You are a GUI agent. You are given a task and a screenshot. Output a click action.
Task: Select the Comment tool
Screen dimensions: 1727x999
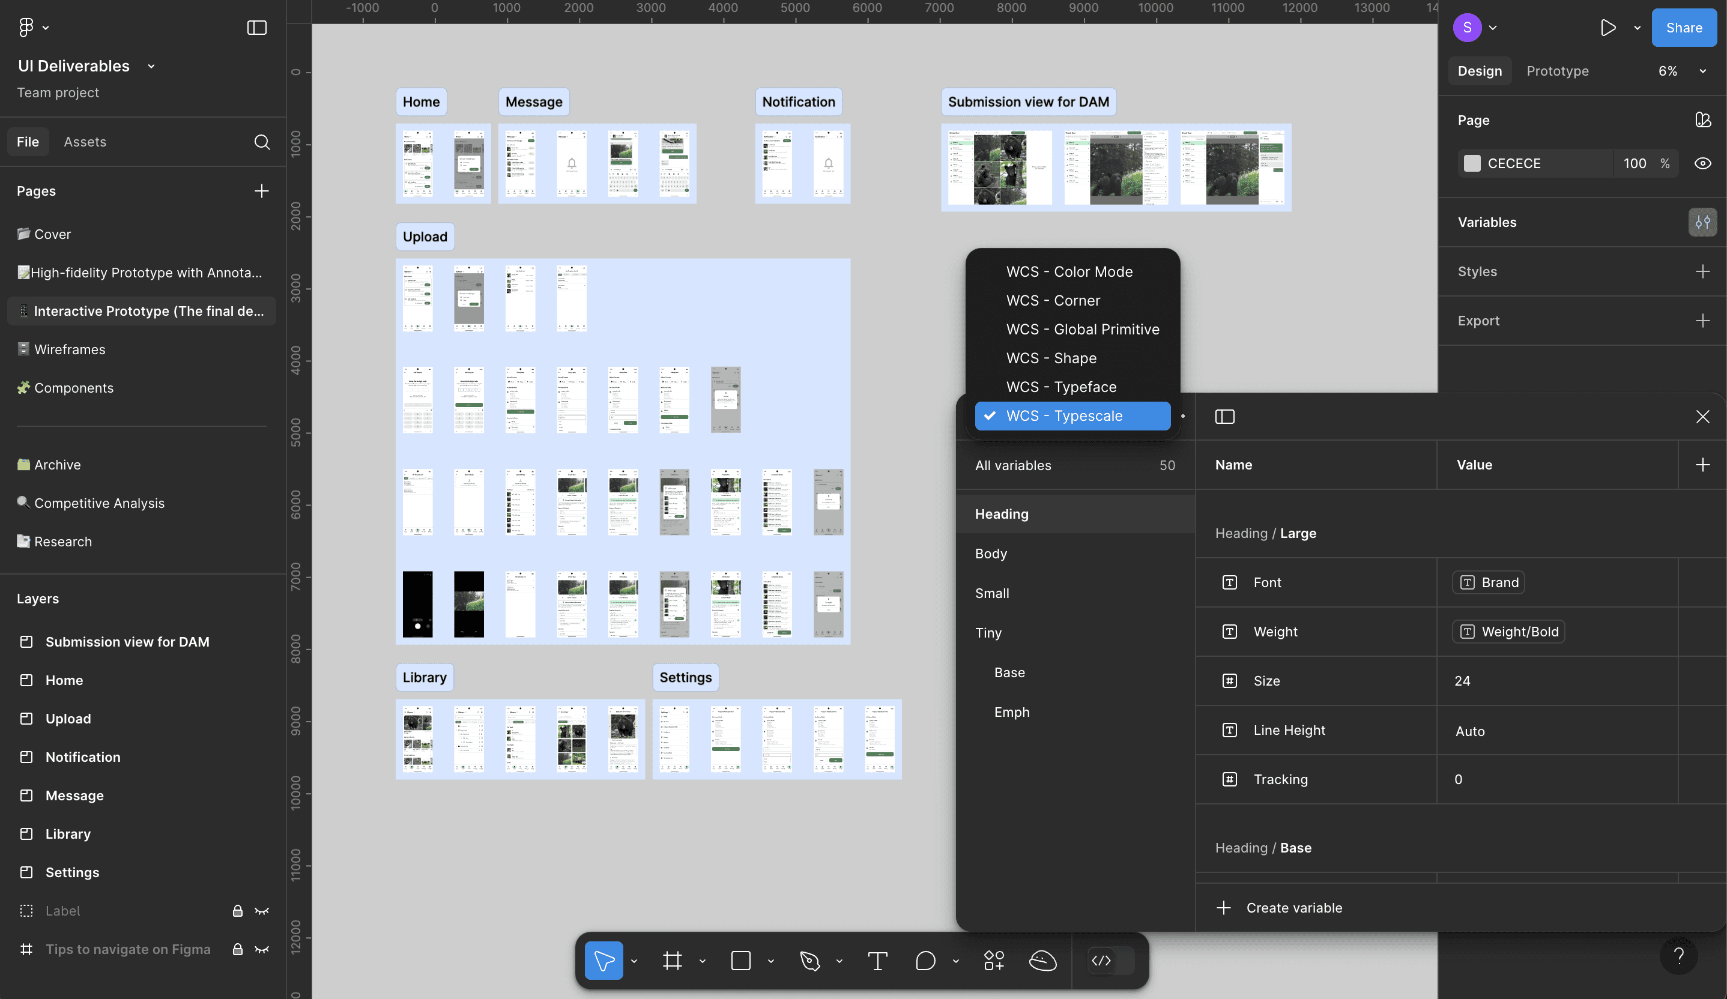(925, 961)
